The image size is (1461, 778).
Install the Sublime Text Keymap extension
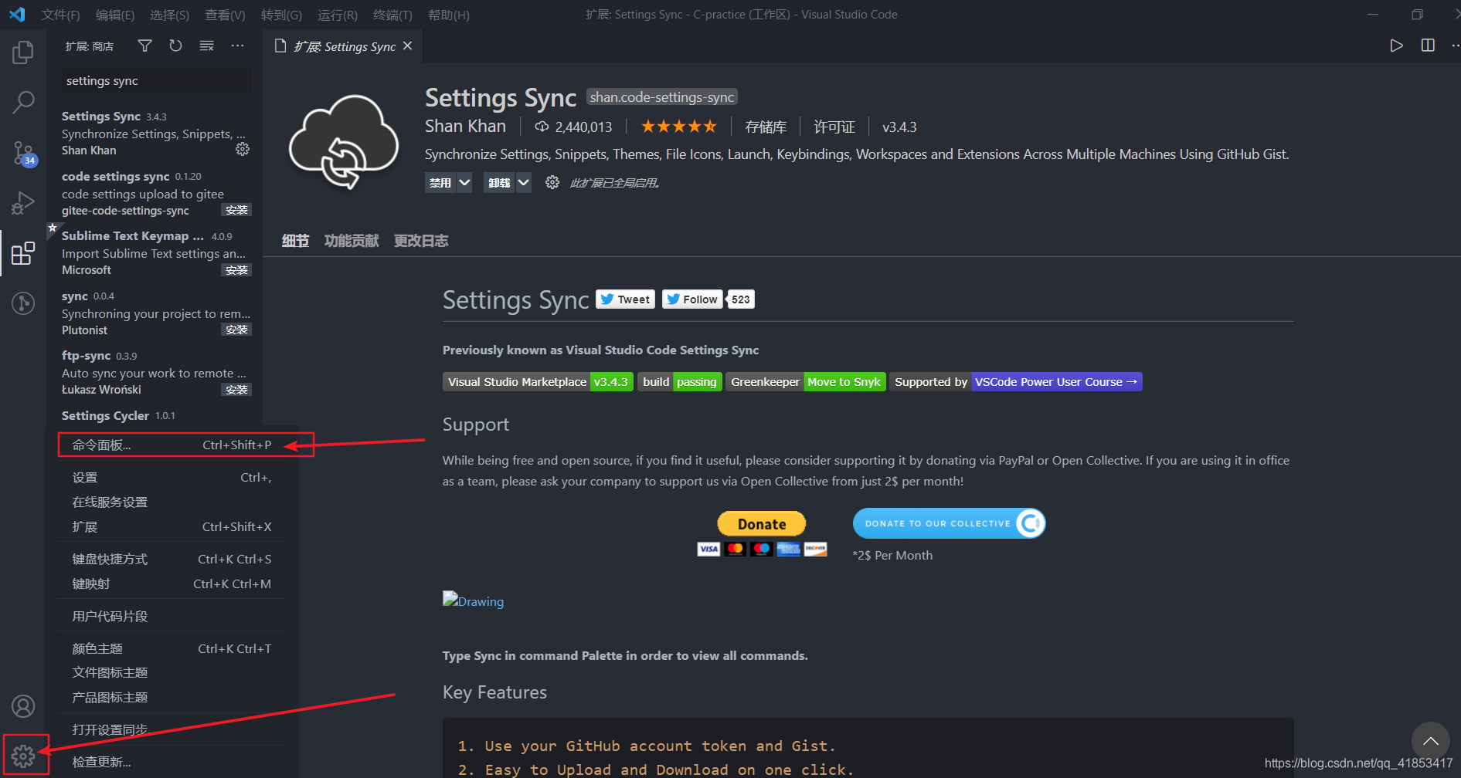(x=236, y=270)
